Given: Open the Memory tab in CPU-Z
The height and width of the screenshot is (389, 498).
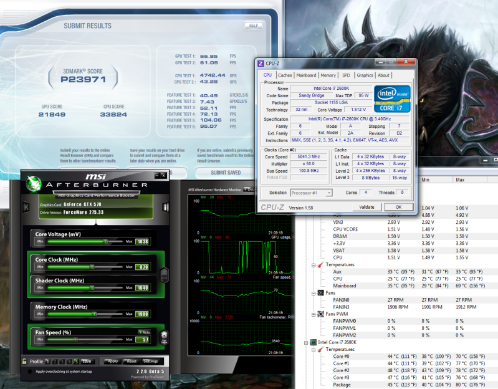Looking at the screenshot, I should [x=328, y=75].
